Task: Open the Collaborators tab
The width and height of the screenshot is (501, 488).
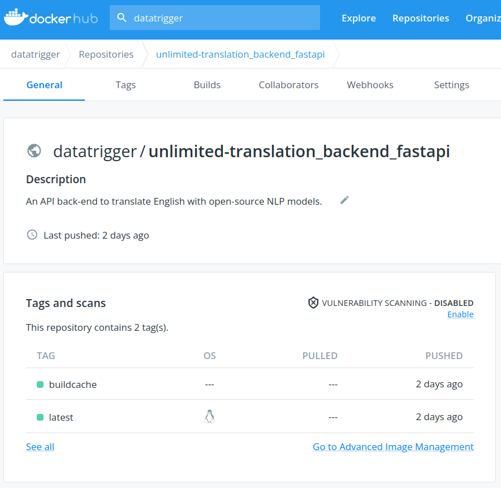Action: click(x=288, y=85)
